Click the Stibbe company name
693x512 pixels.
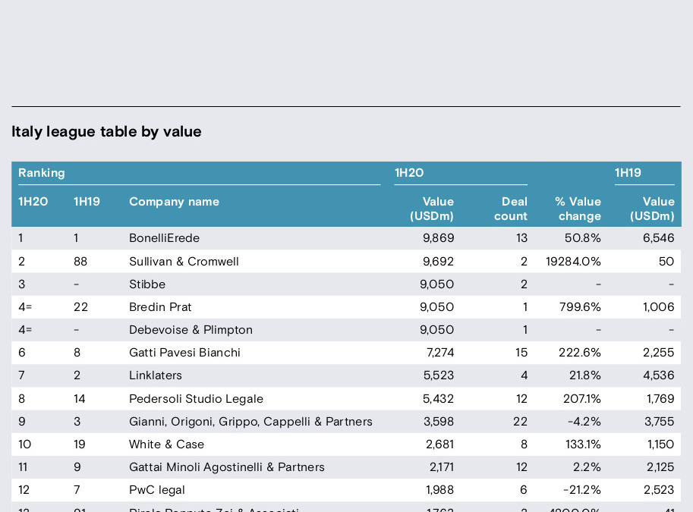(147, 284)
